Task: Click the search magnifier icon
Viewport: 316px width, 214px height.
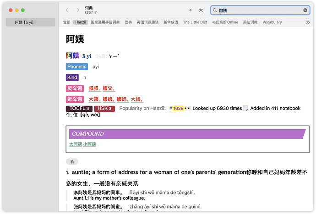Action: click(215, 10)
